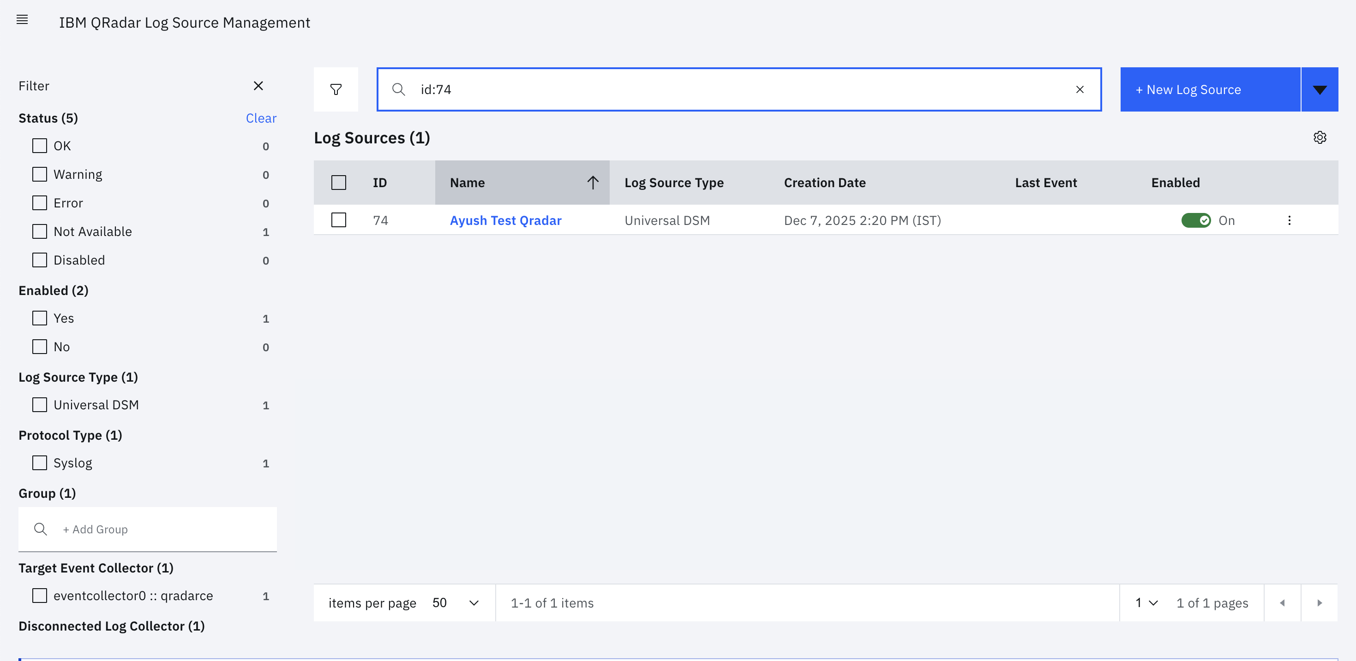Screen dimensions: 1356x661
Task: Open row actions overflow menu
Action: pyautogui.click(x=1289, y=220)
